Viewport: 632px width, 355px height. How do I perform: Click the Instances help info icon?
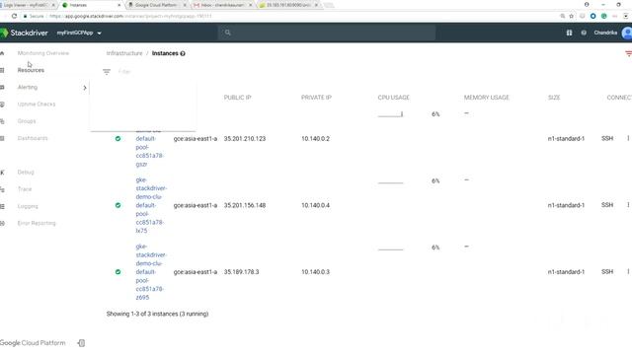tap(183, 53)
